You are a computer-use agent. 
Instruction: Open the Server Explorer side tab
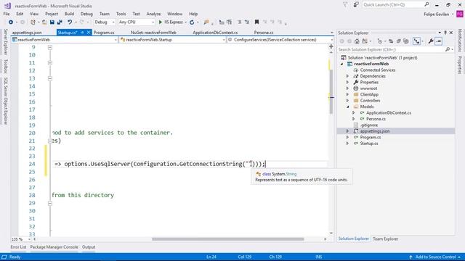[5, 42]
